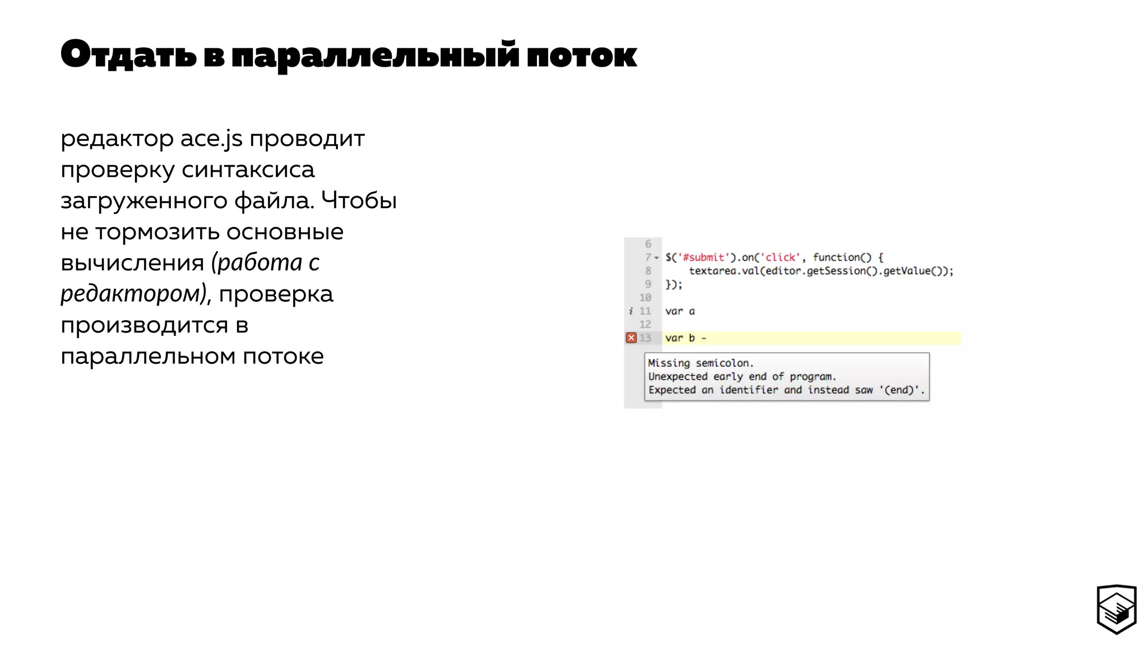Click the italic text 'работа с редактором'
This screenshot has width=1148, height=646.
tap(190, 278)
